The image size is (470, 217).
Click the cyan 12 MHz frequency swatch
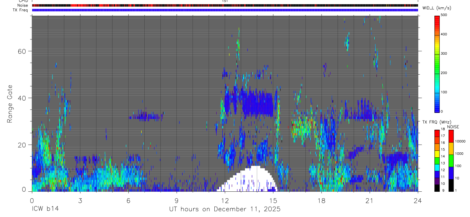click(x=437, y=168)
